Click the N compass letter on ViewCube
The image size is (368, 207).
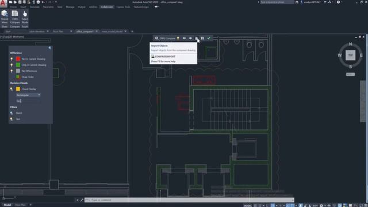350,44
